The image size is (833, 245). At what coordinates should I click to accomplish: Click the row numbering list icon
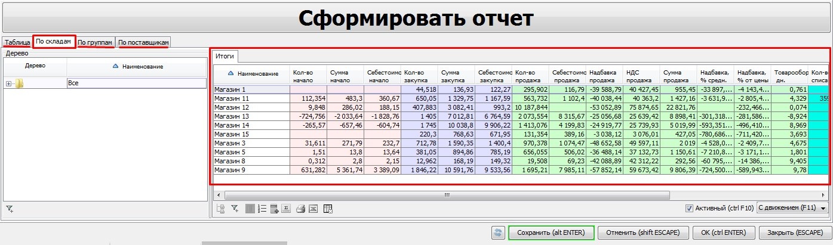click(x=262, y=209)
